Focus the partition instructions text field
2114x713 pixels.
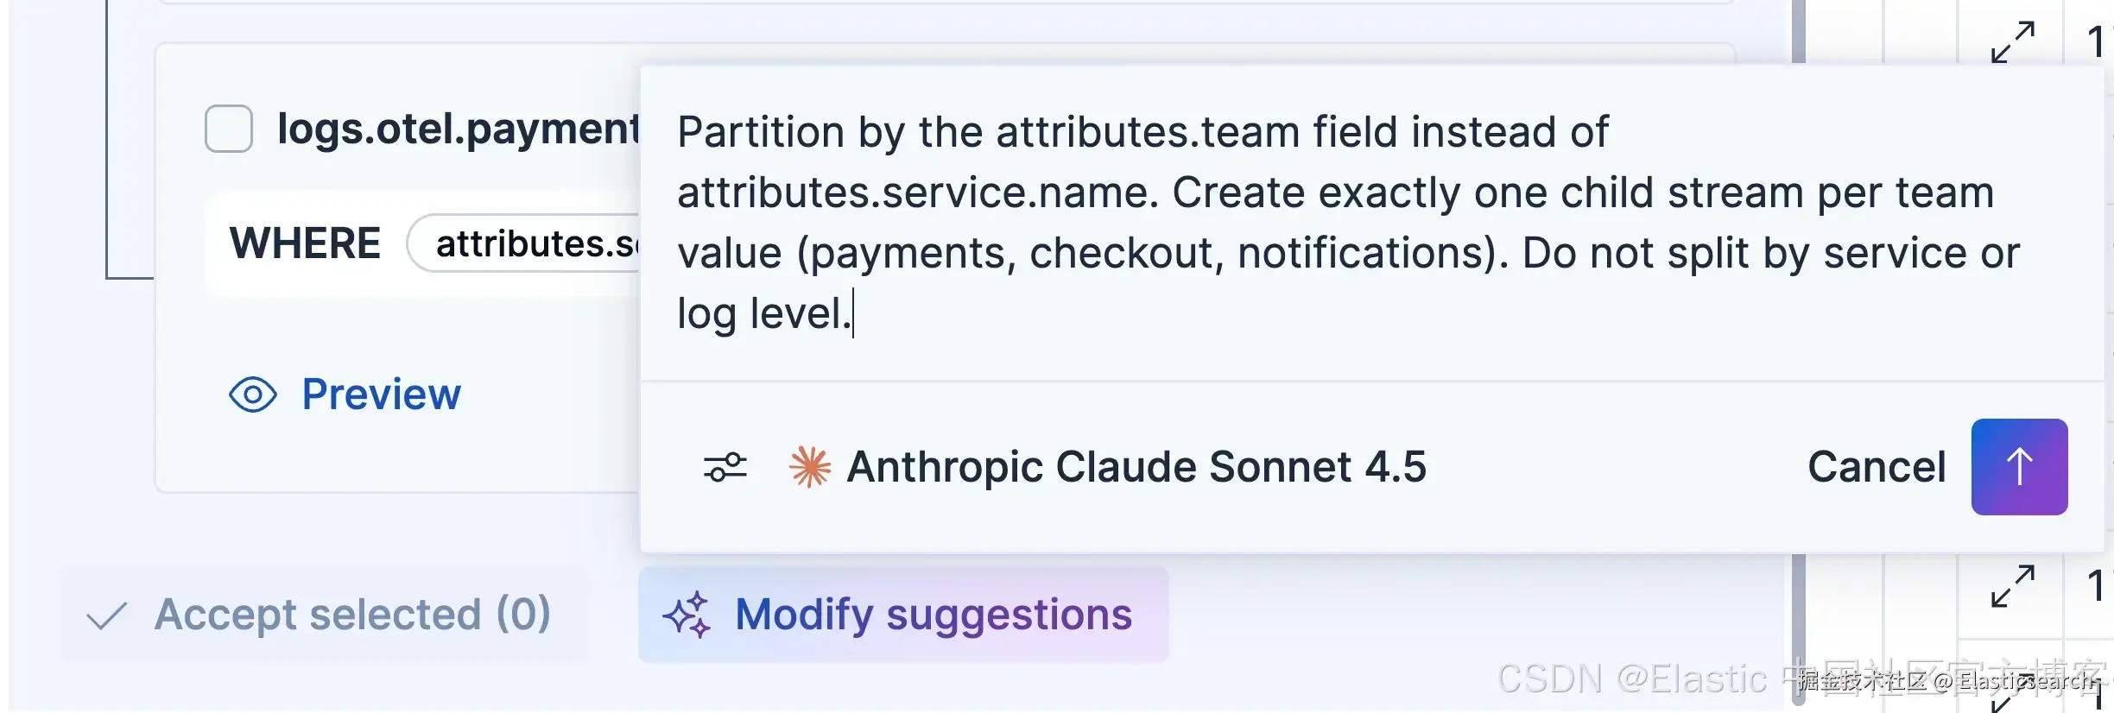pyautogui.click(x=1371, y=223)
